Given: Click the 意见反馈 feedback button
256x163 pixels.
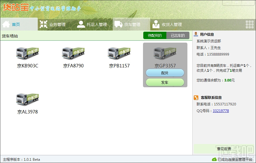Looking at the screenshot, I should pyautogui.click(x=224, y=149).
